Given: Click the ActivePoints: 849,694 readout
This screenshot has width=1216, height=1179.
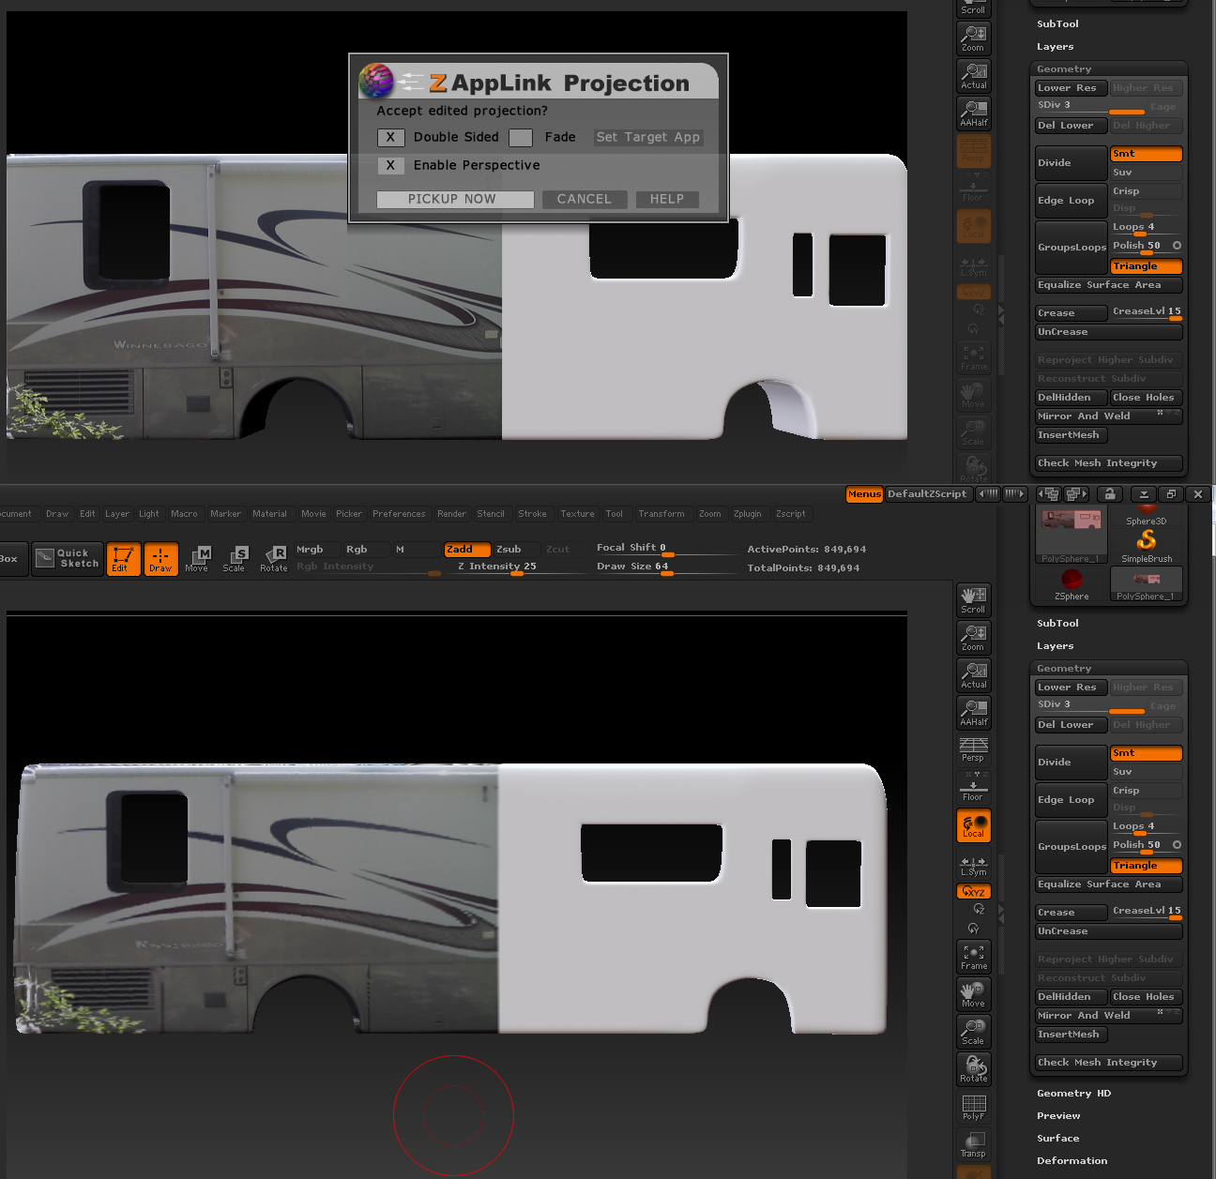Looking at the screenshot, I should [806, 550].
